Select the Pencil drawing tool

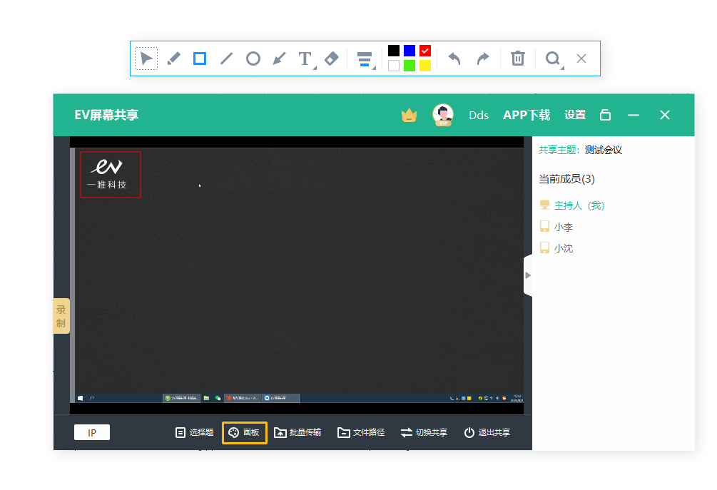[x=173, y=58]
